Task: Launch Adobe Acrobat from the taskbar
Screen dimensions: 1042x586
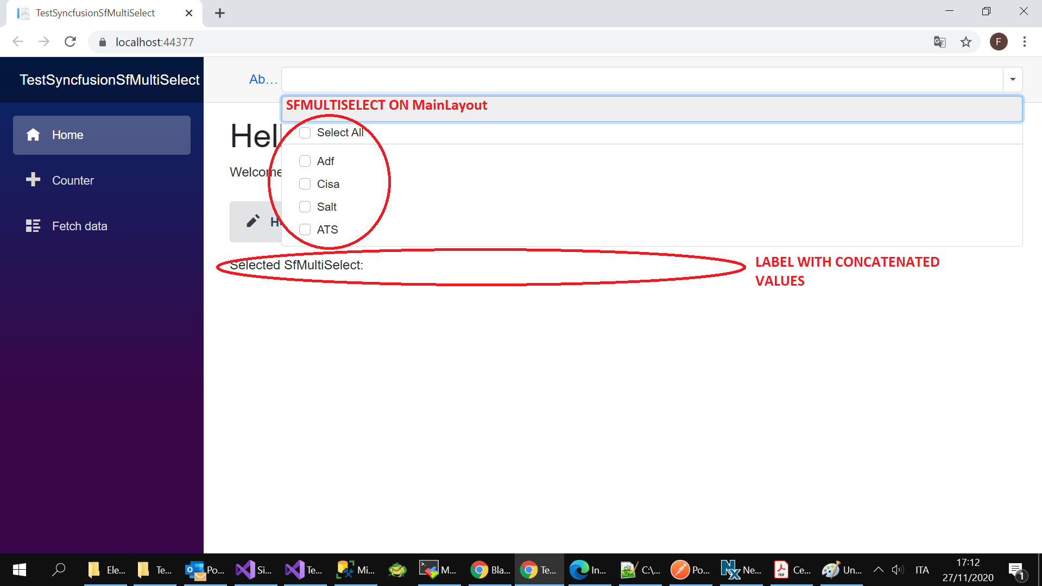Action: pyautogui.click(x=781, y=570)
